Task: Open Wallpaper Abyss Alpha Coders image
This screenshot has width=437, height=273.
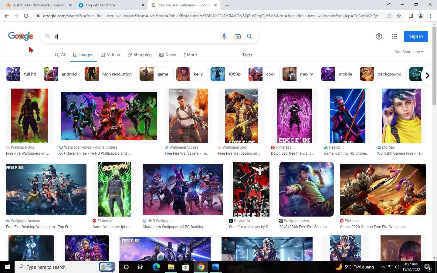Action: 109,116
